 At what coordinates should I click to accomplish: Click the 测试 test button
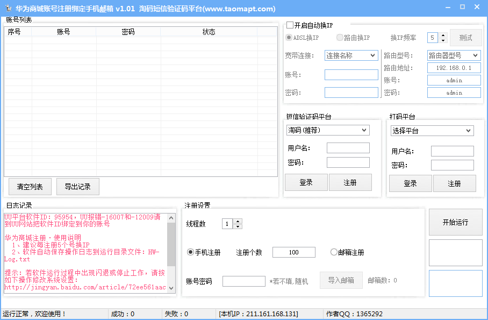click(464, 37)
